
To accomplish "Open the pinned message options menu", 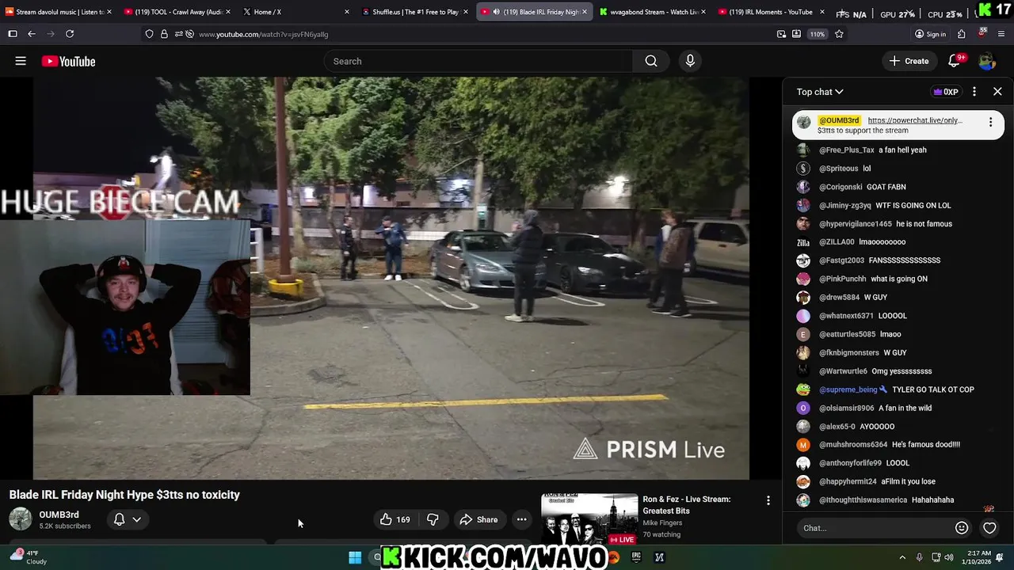I will coord(990,121).
